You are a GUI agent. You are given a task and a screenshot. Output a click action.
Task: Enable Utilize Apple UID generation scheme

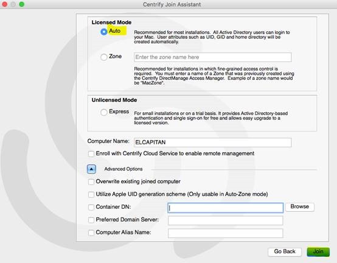[91, 194]
